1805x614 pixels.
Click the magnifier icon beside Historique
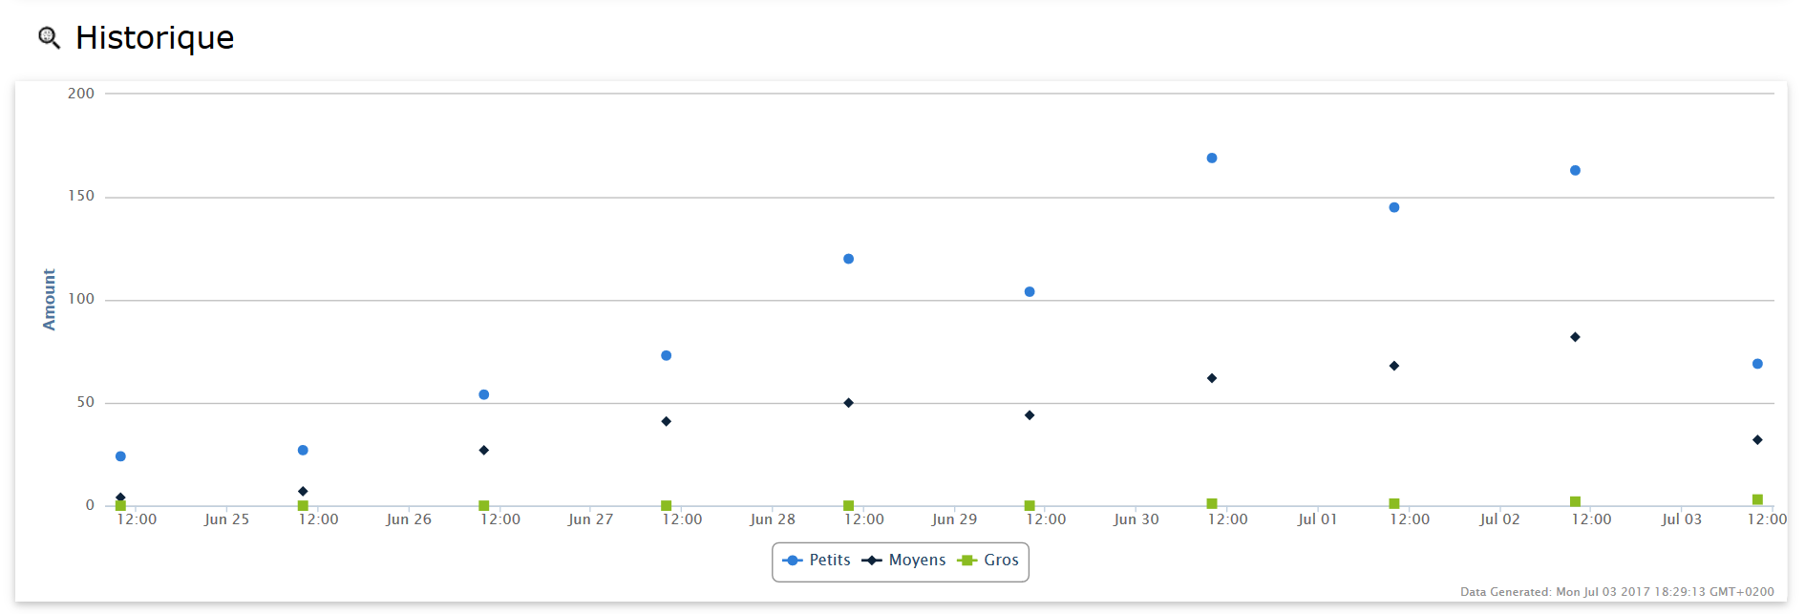(49, 37)
